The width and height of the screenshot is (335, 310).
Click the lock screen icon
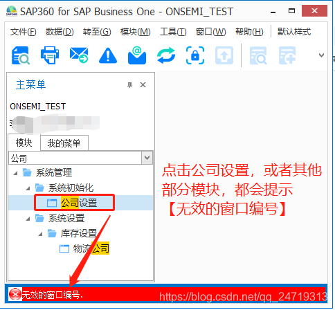[195, 55]
